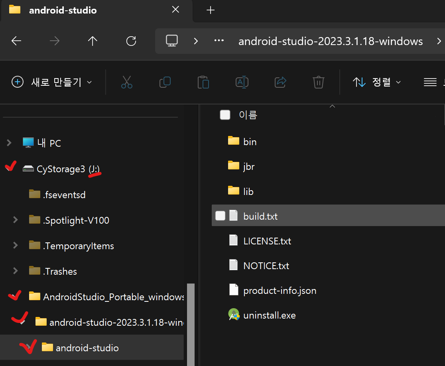Select the LICENSE.txt file
The height and width of the screenshot is (366, 445).
[x=267, y=241]
